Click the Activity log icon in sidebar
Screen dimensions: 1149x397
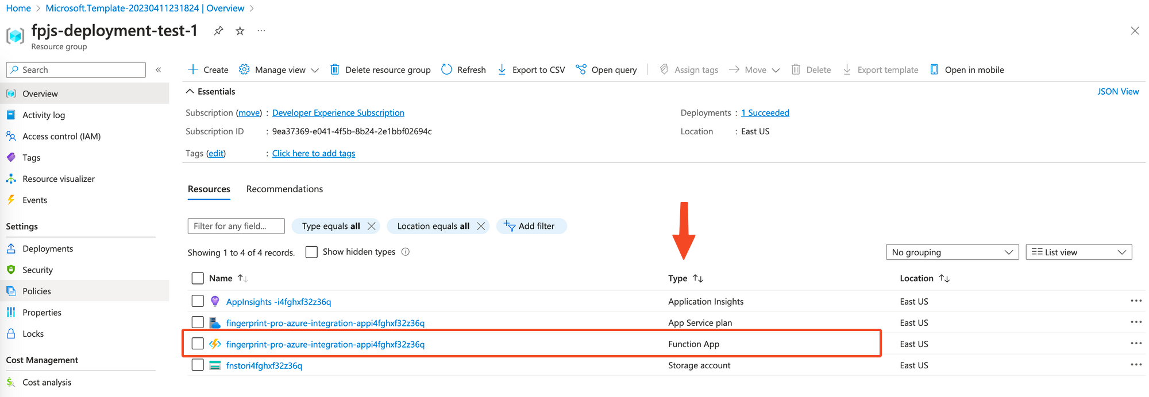point(11,115)
